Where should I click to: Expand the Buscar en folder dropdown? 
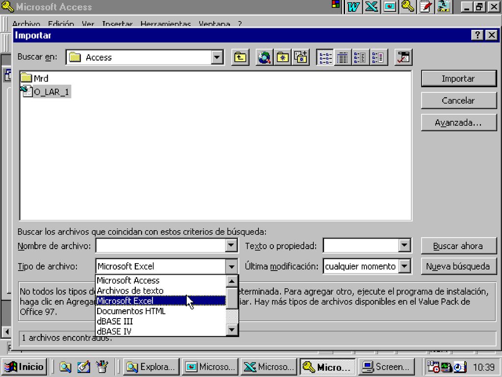(x=217, y=57)
